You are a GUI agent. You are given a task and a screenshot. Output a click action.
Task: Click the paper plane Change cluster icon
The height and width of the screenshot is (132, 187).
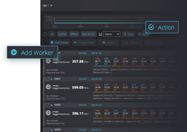[x=75, y=42]
